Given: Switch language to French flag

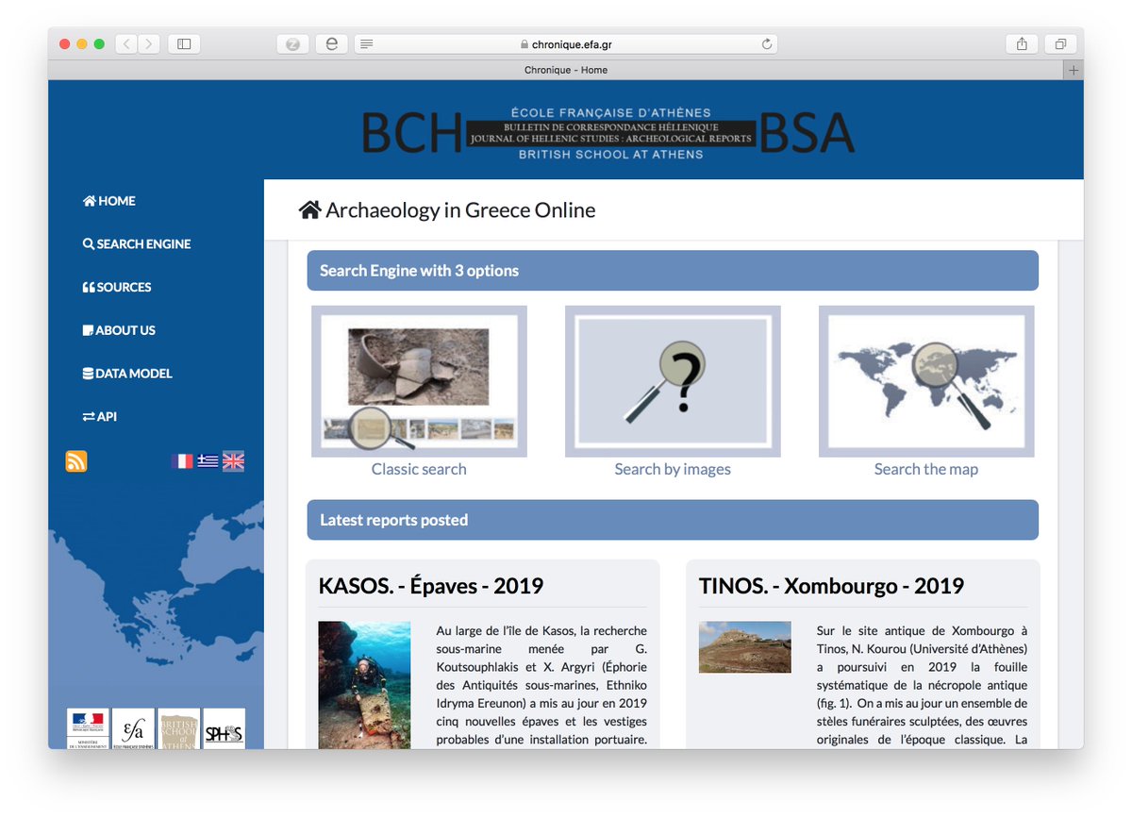Looking at the screenshot, I should coord(182,461).
